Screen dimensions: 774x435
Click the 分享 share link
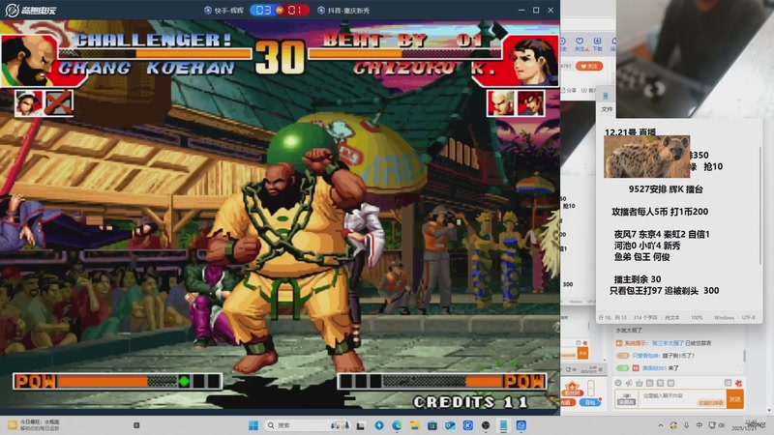point(569,90)
